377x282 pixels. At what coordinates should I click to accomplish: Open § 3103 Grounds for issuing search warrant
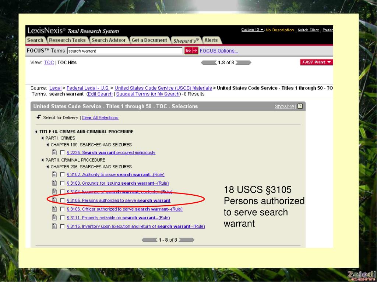(x=118, y=183)
